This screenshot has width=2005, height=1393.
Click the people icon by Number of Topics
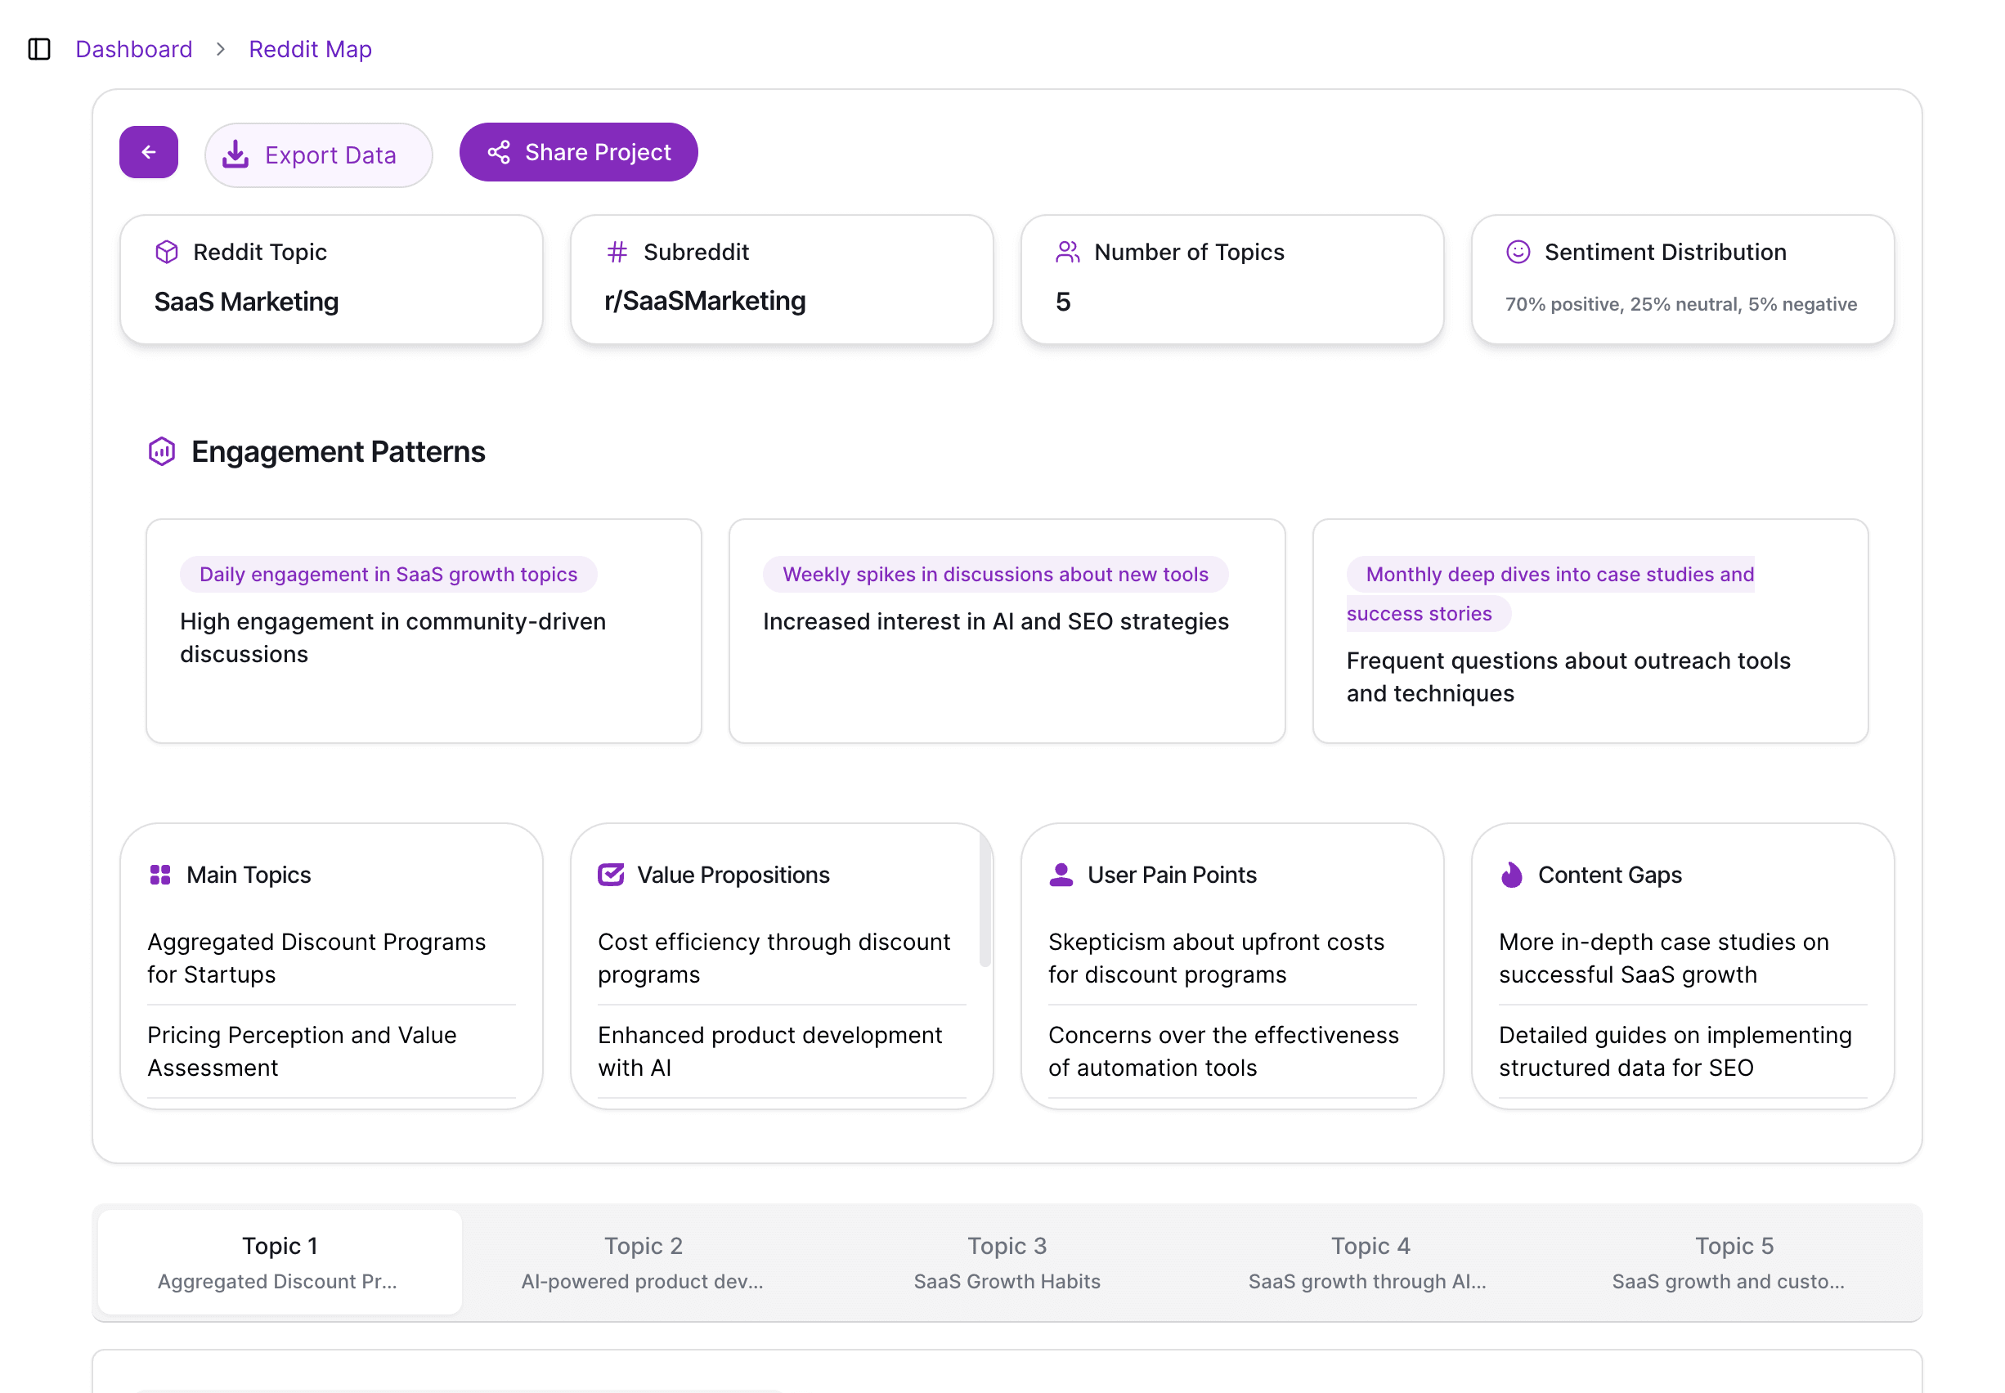coord(1066,253)
